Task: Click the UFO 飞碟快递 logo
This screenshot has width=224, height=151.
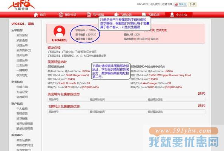Action: coord(21,5)
